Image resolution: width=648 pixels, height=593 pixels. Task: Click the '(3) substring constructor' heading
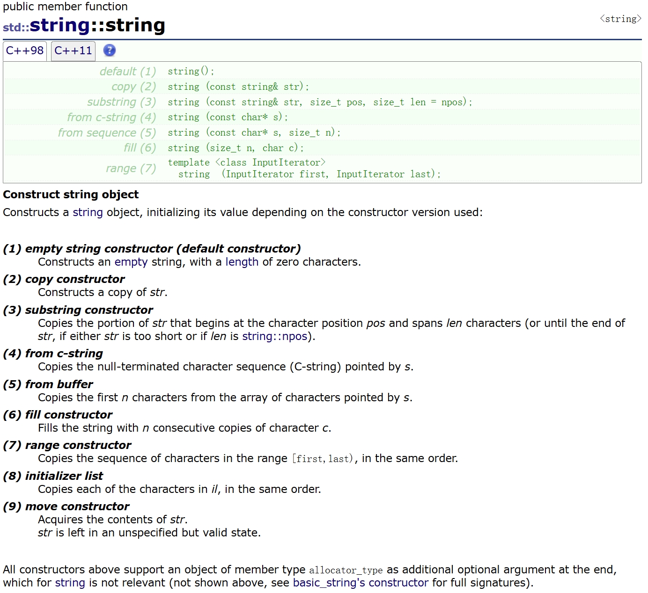[78, 310]
